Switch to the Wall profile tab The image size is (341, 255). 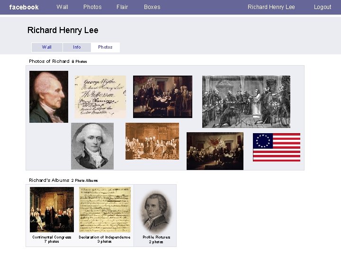click(x=47, y=47)
